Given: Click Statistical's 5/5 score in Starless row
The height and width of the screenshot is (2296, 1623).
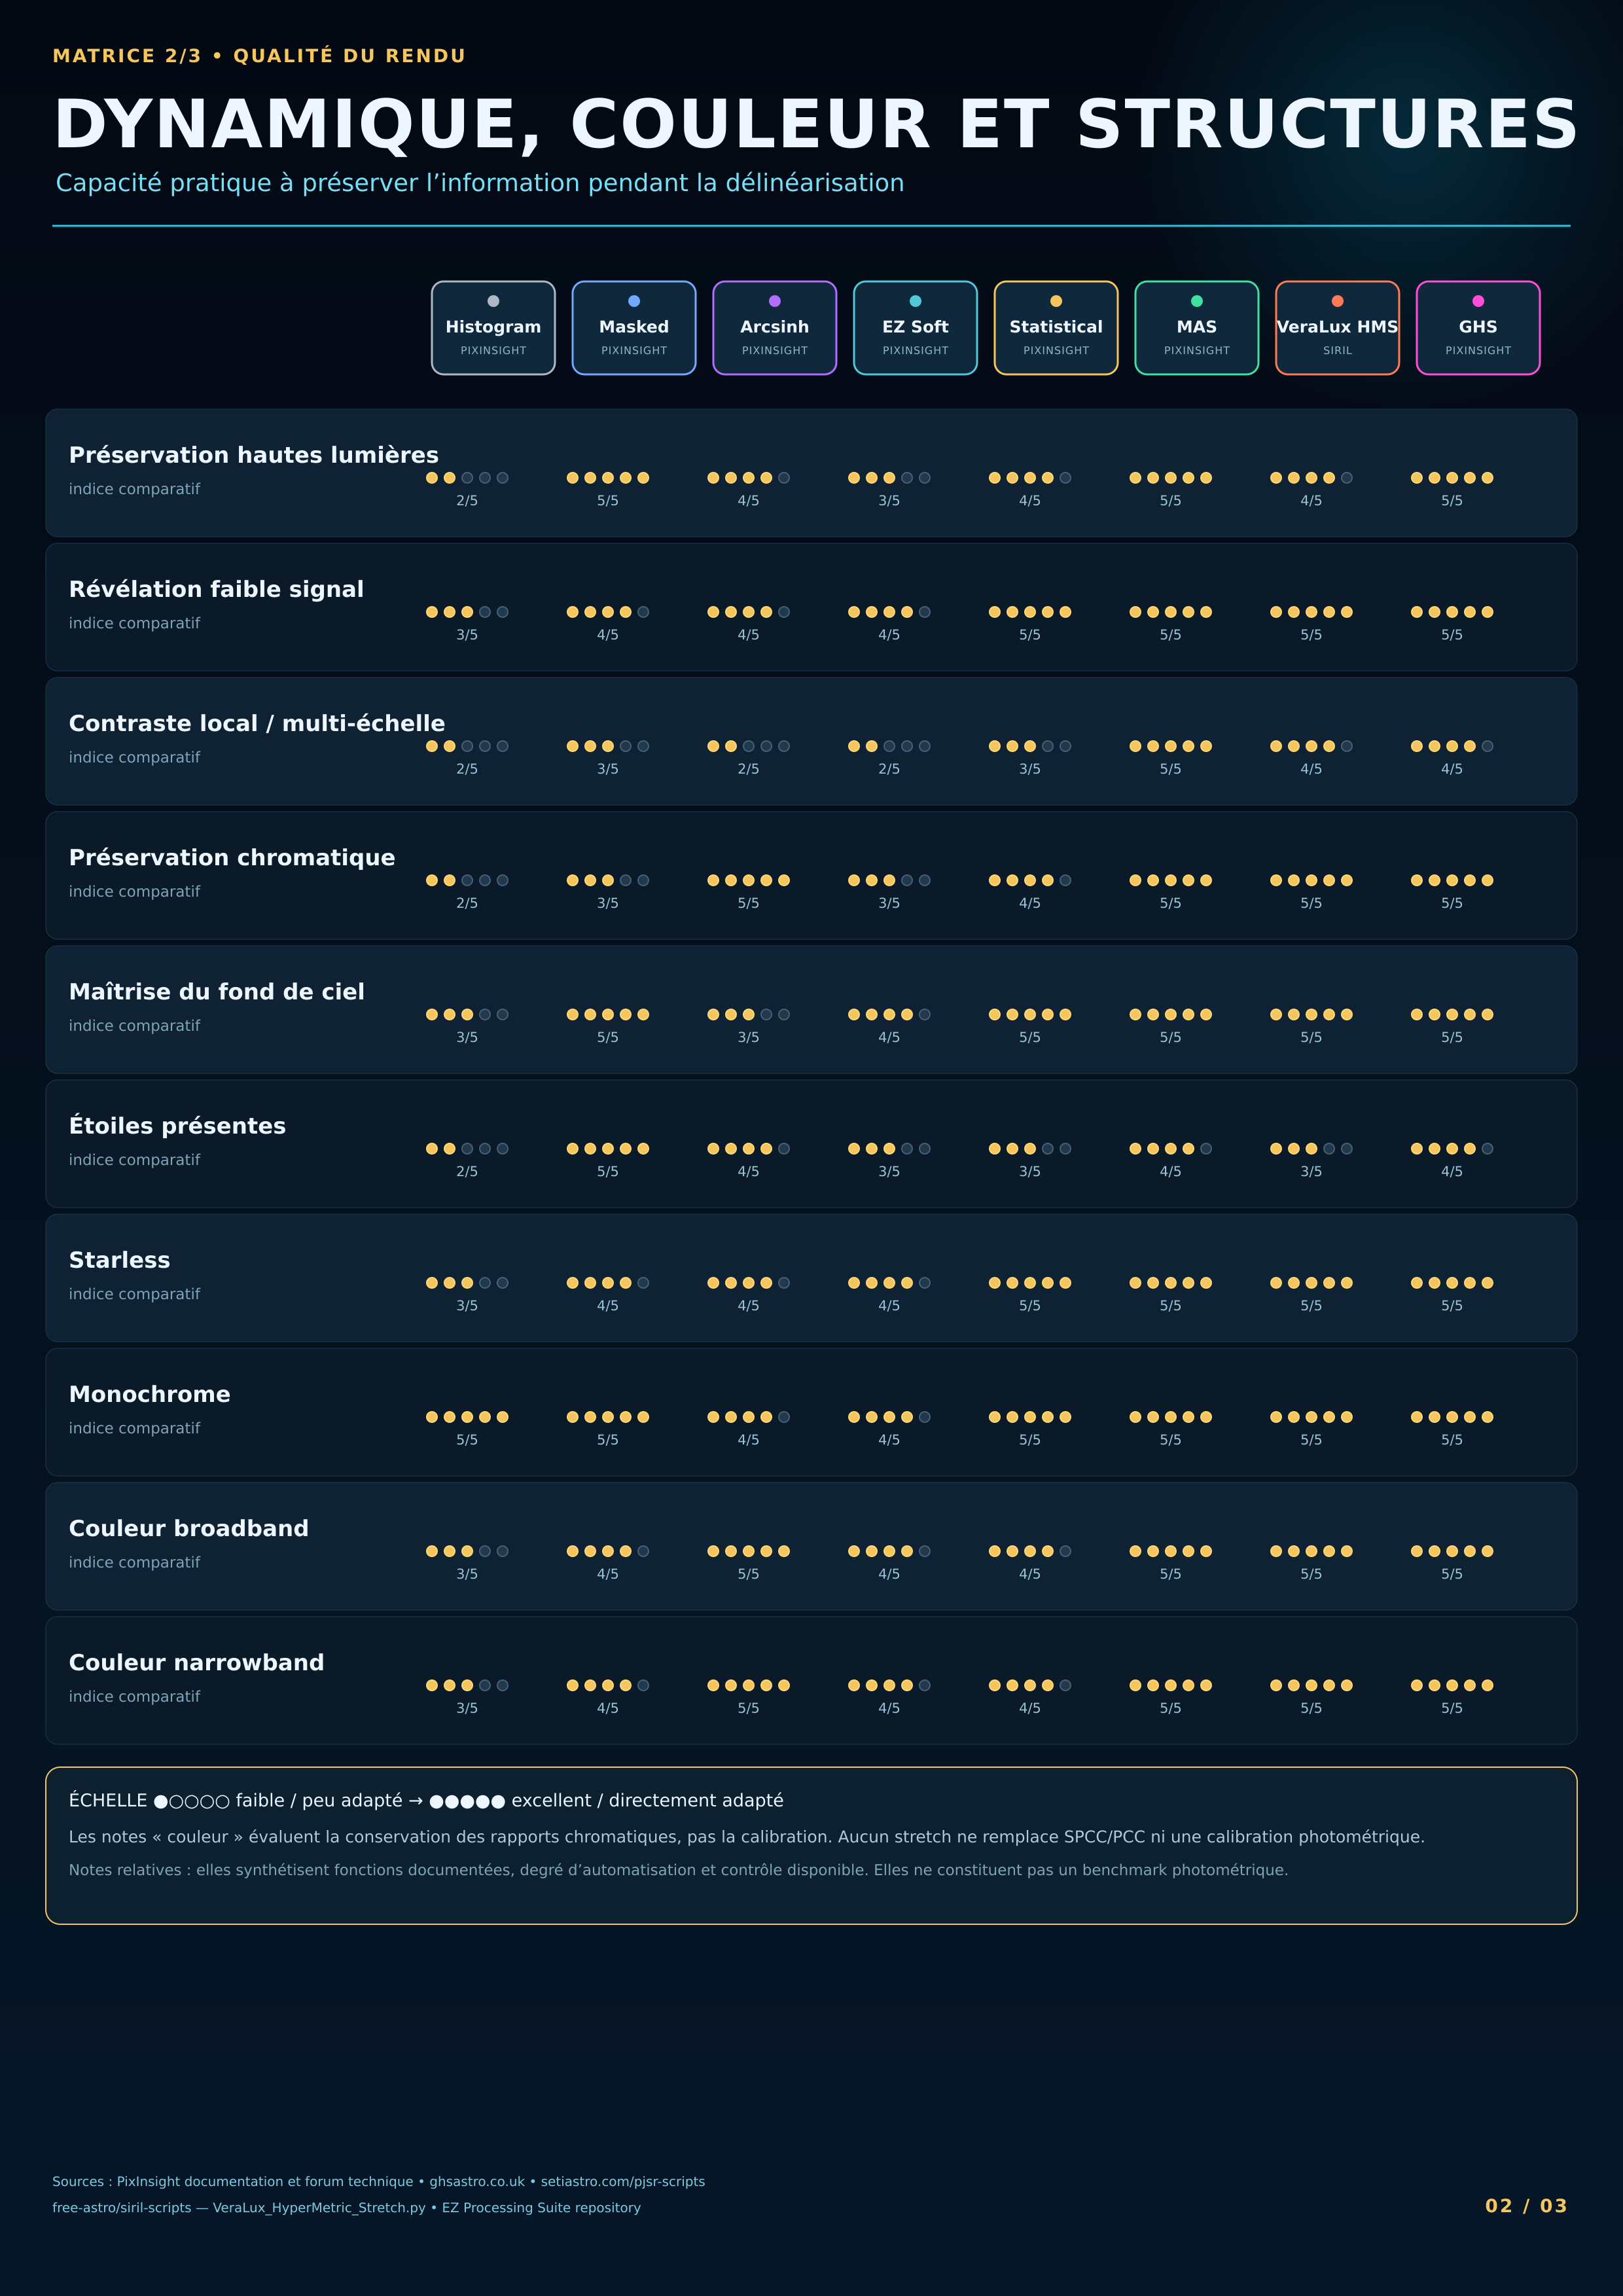Looking at the screenshot, I should click(x=1030, y=1306).
